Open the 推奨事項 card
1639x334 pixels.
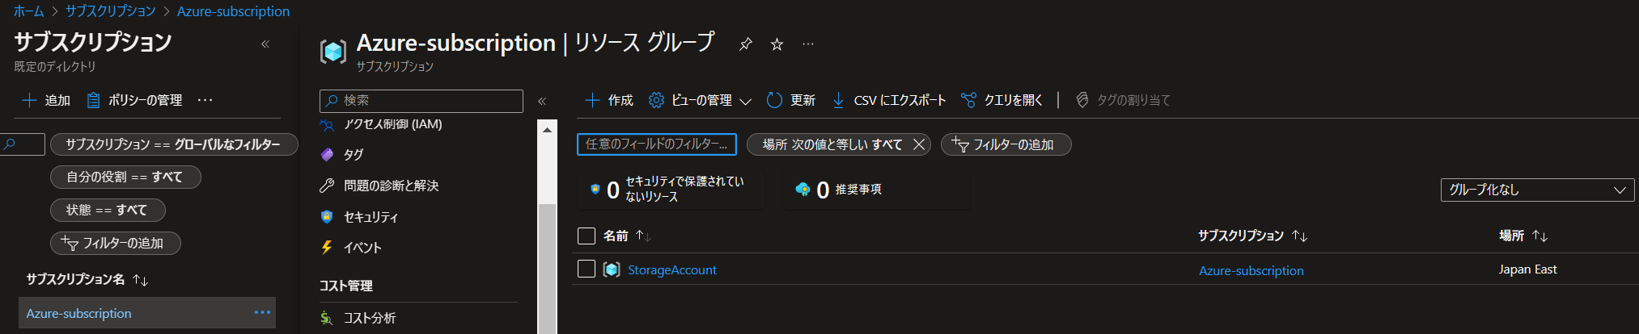pyautogui.click(x=876, y=190)
